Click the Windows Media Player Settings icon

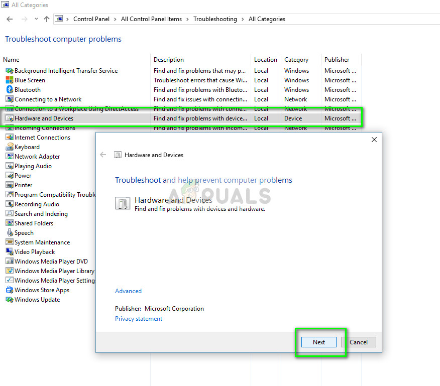tap(10, 281)
